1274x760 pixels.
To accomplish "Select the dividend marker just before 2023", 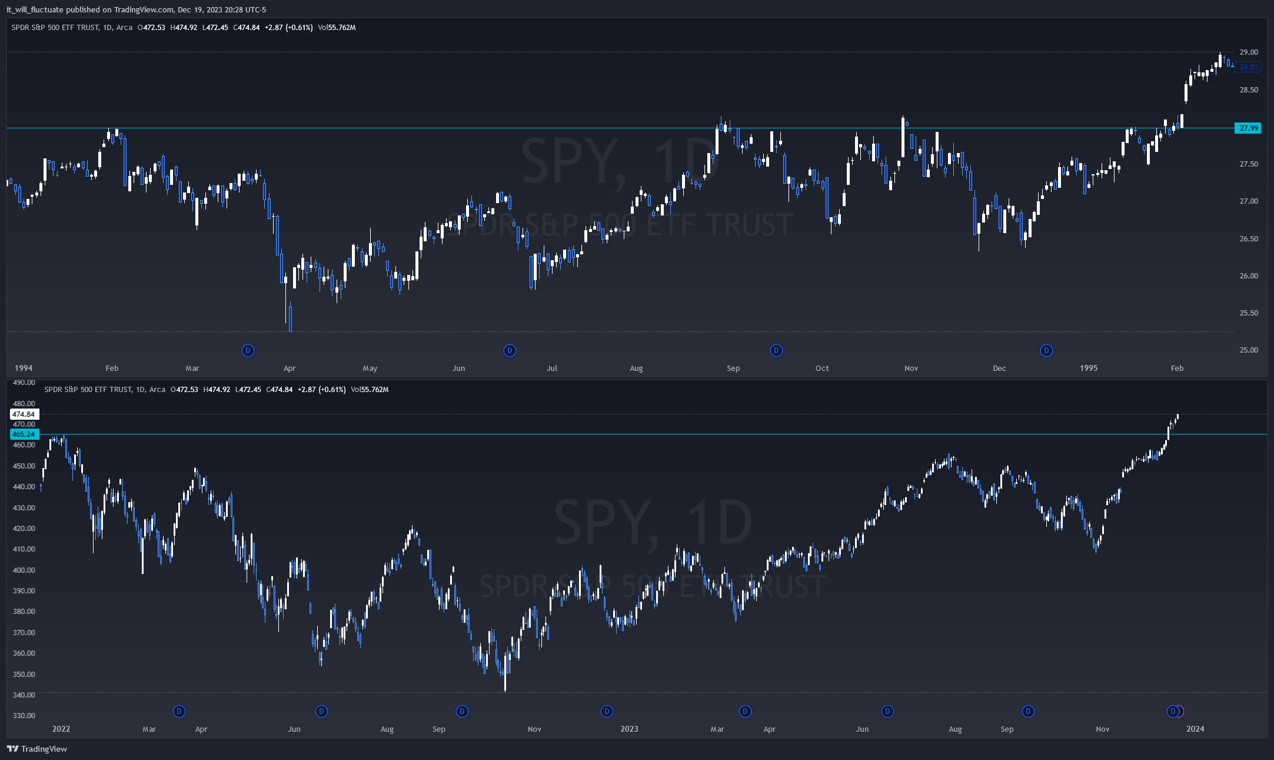I will [x=607, y=711].
